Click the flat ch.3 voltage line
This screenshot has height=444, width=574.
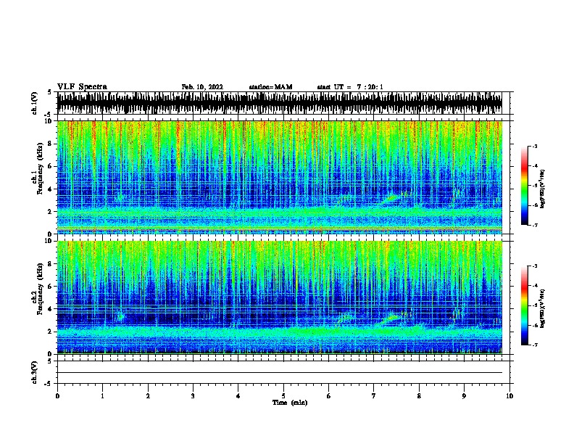[279, 373]
